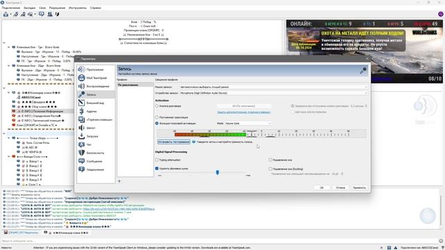Click the purple account icon top right
Image resolution: width=445 pixels, height=250 pixels.
point(440,14)
